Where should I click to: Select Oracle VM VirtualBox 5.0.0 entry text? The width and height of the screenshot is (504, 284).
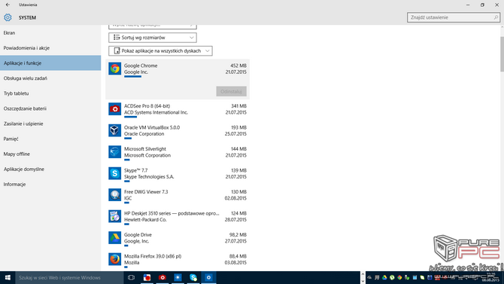[x=152, y=127]
